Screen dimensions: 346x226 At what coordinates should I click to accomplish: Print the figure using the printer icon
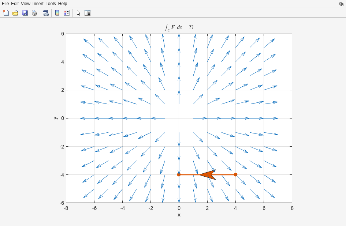pos(34,13)
